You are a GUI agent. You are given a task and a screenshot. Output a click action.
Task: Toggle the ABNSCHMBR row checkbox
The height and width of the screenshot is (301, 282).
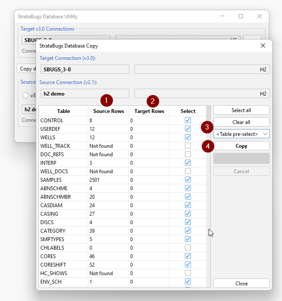188,197
